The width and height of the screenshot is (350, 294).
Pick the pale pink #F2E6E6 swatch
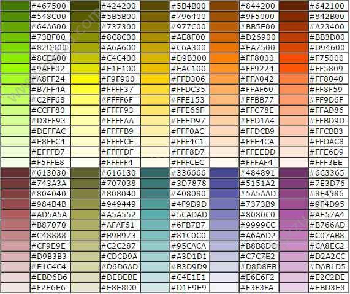(x=15, y=288)
